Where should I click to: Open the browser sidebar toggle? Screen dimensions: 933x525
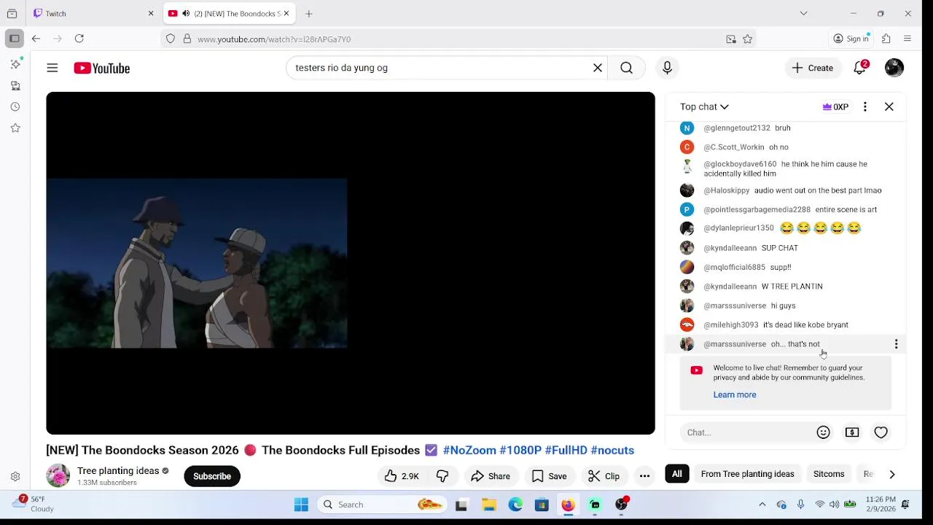pyautogui.click(x=15, y=39)
